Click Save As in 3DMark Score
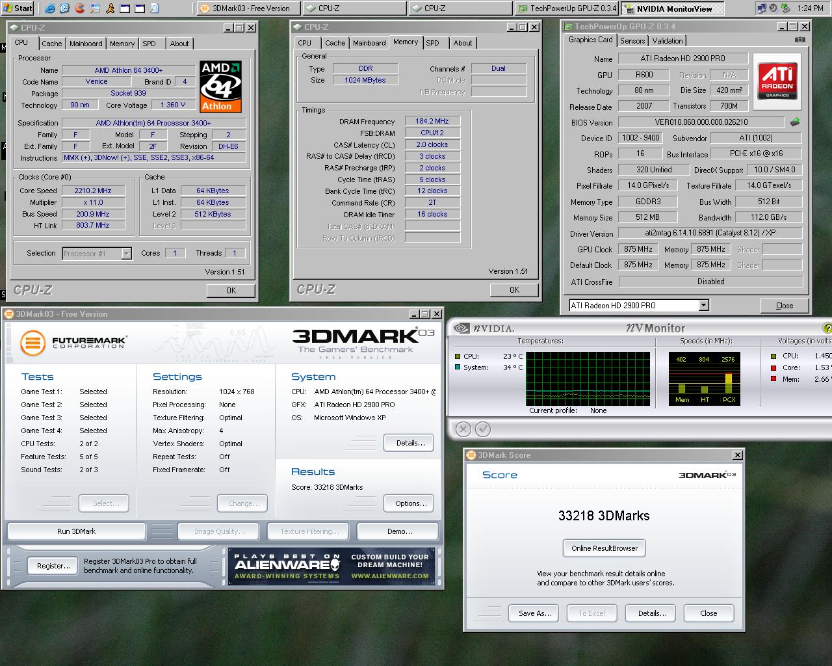Viewport: 832px width, 666px height. click(534, 613)
